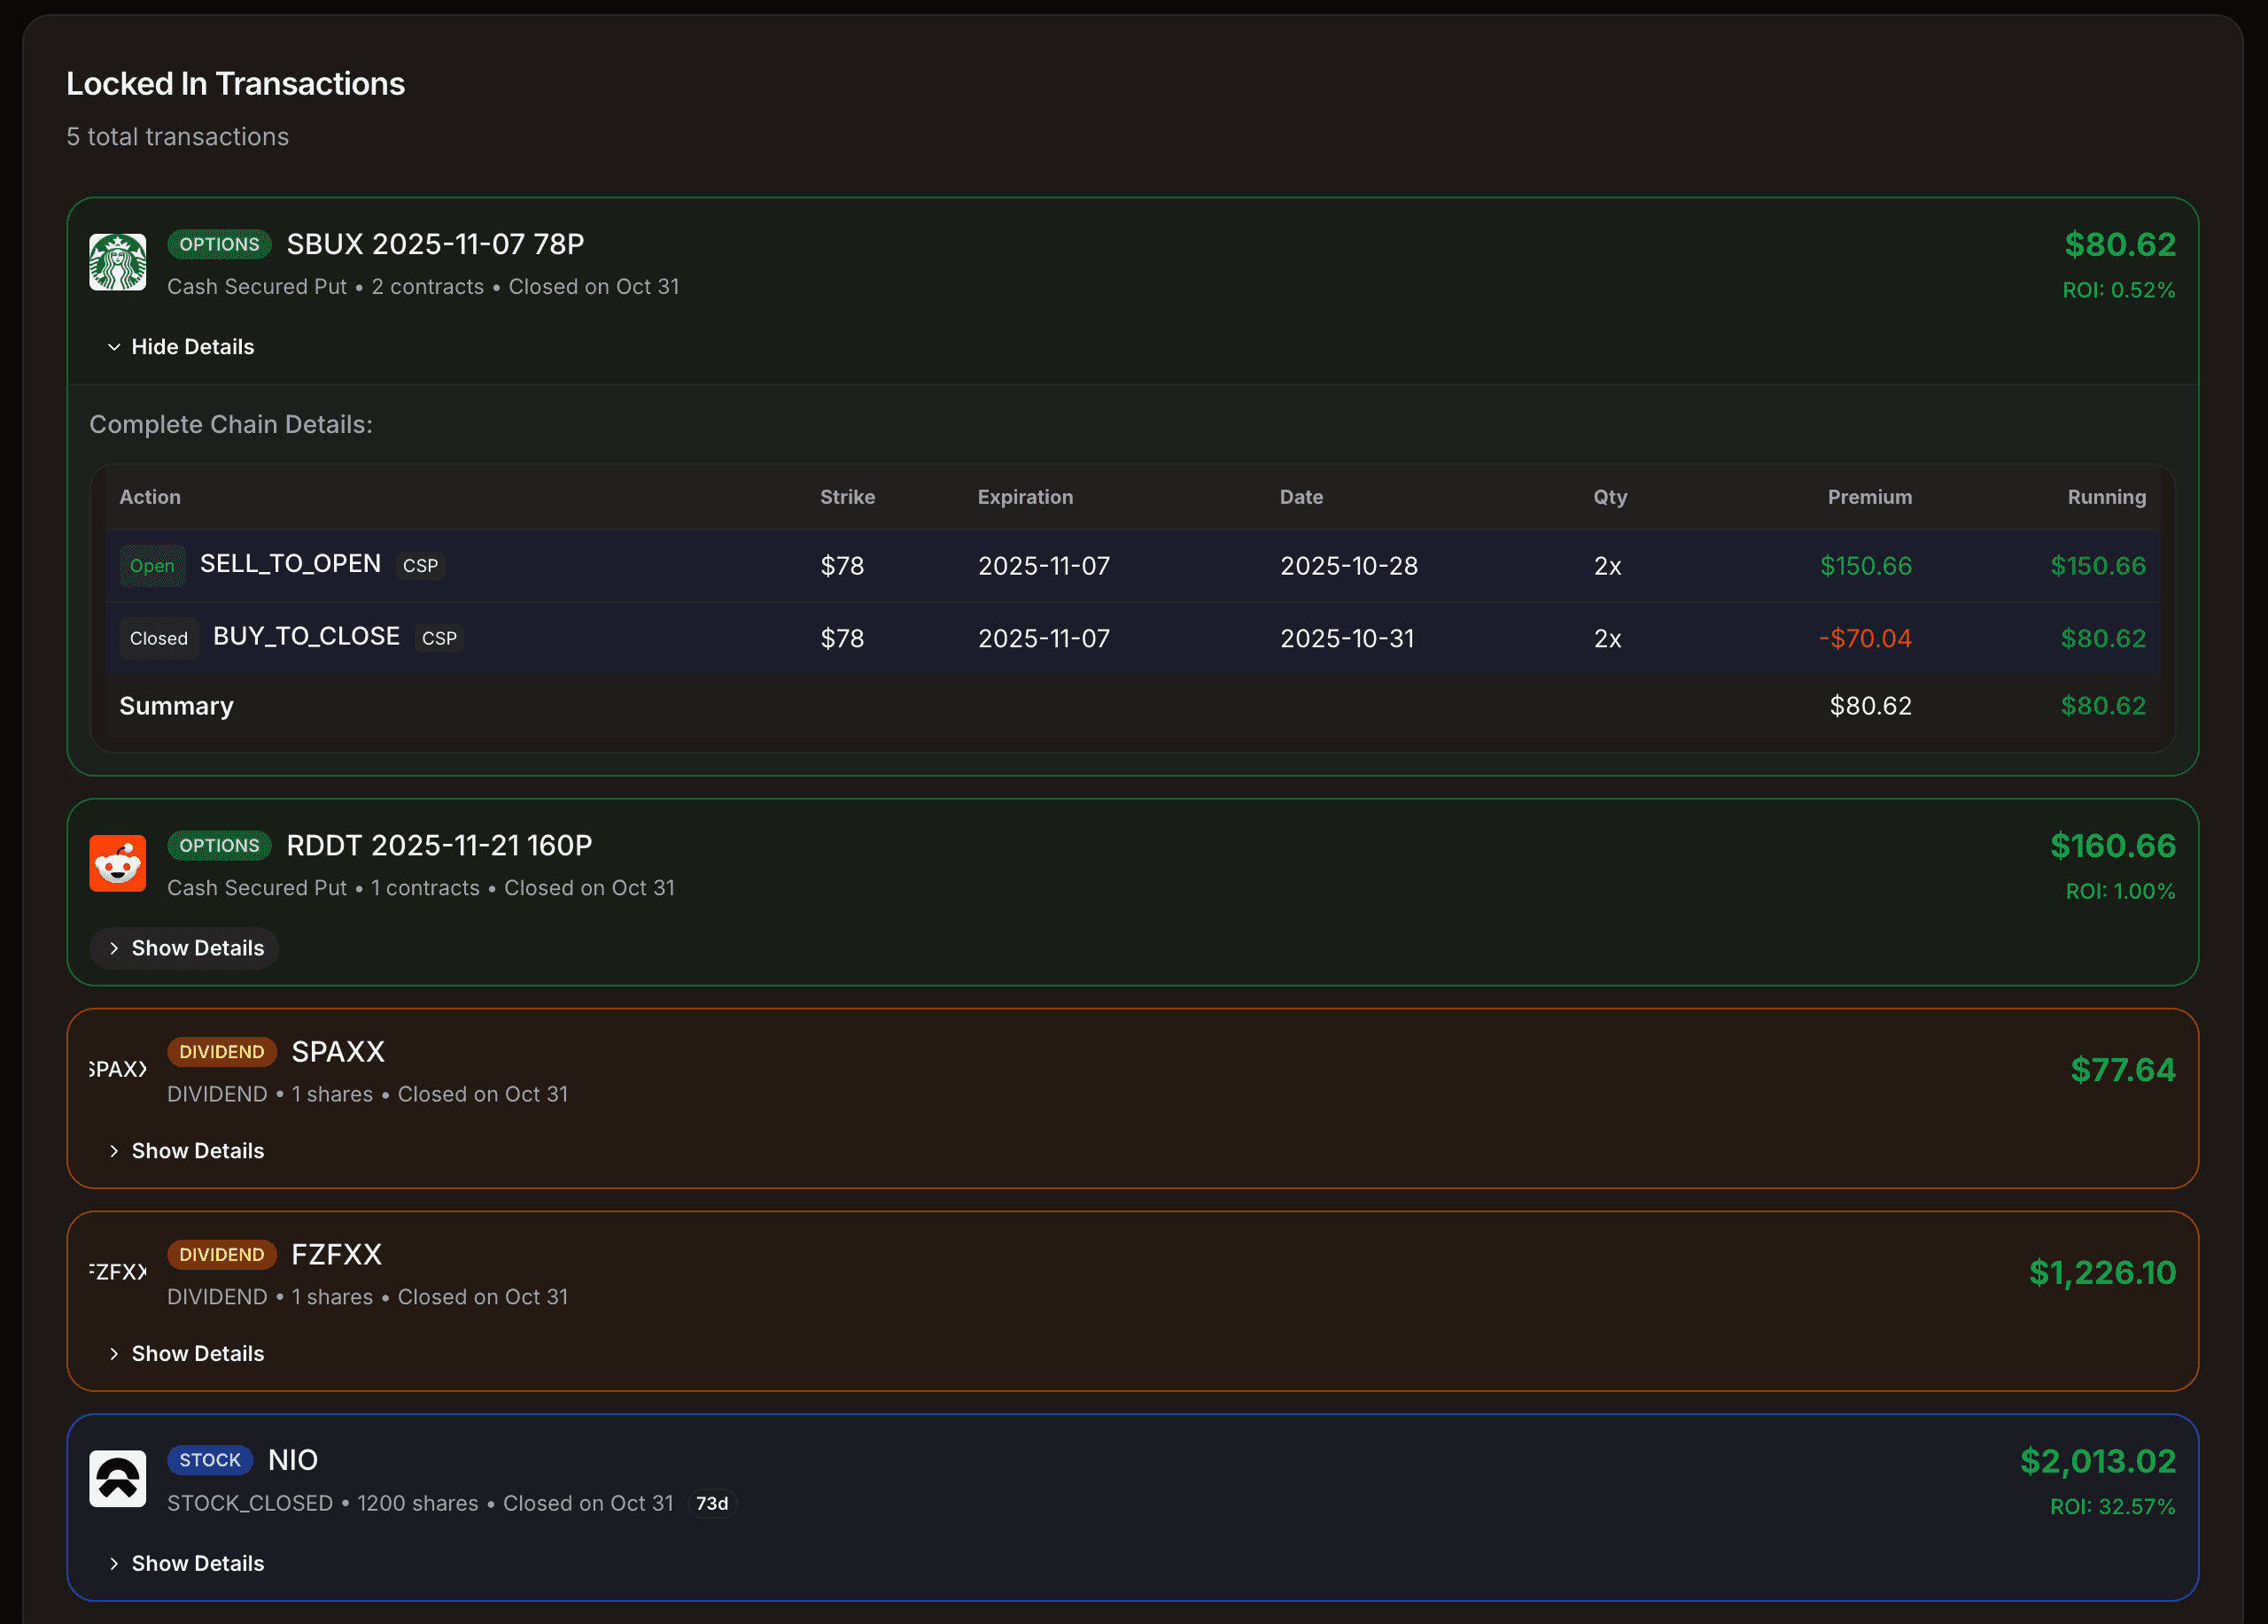
Task: Click SBUX profit amount $80.62 in header
Action: [2120, 245]
